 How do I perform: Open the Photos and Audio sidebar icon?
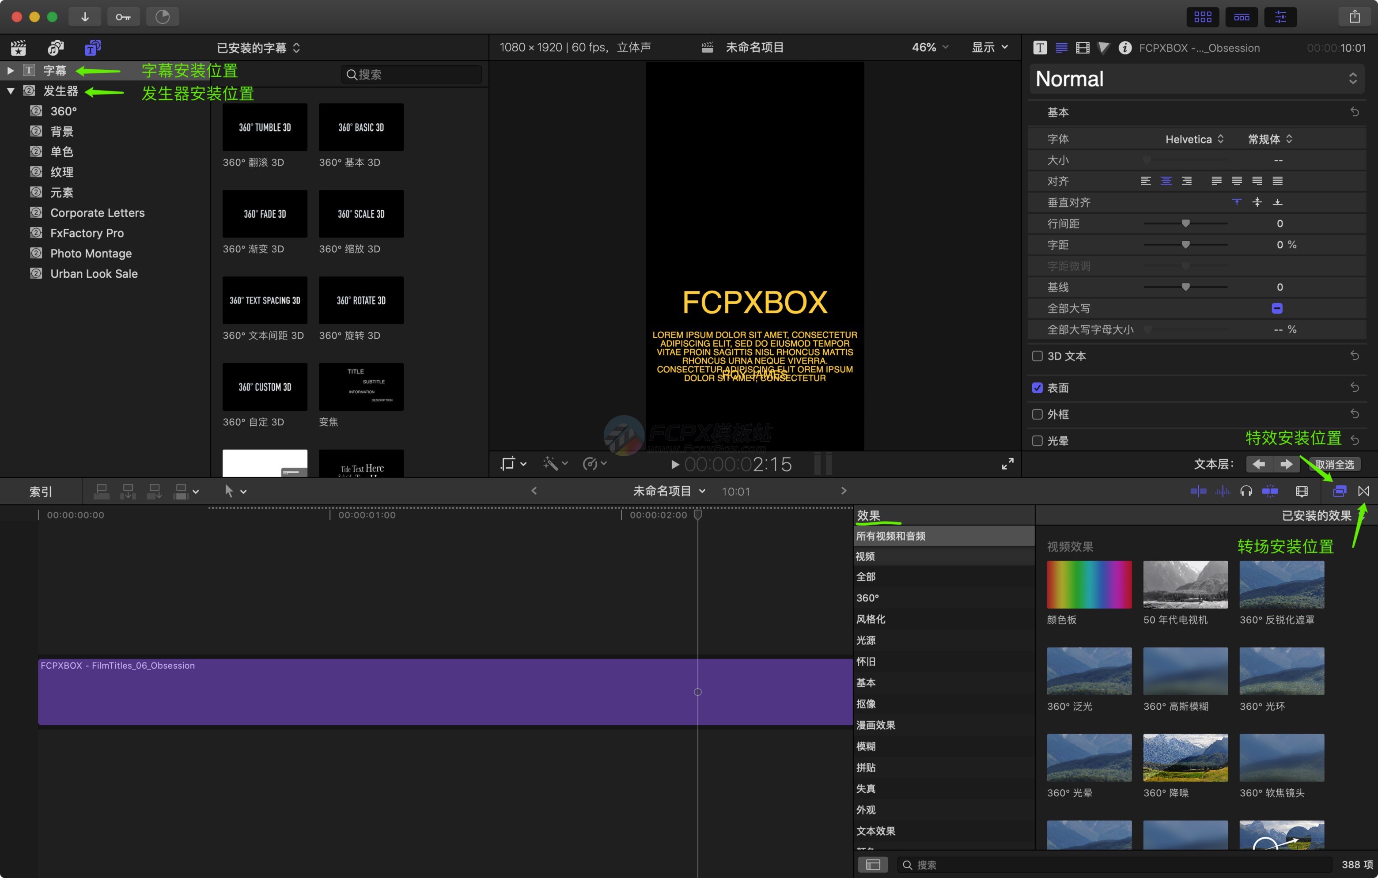point(56,48)
